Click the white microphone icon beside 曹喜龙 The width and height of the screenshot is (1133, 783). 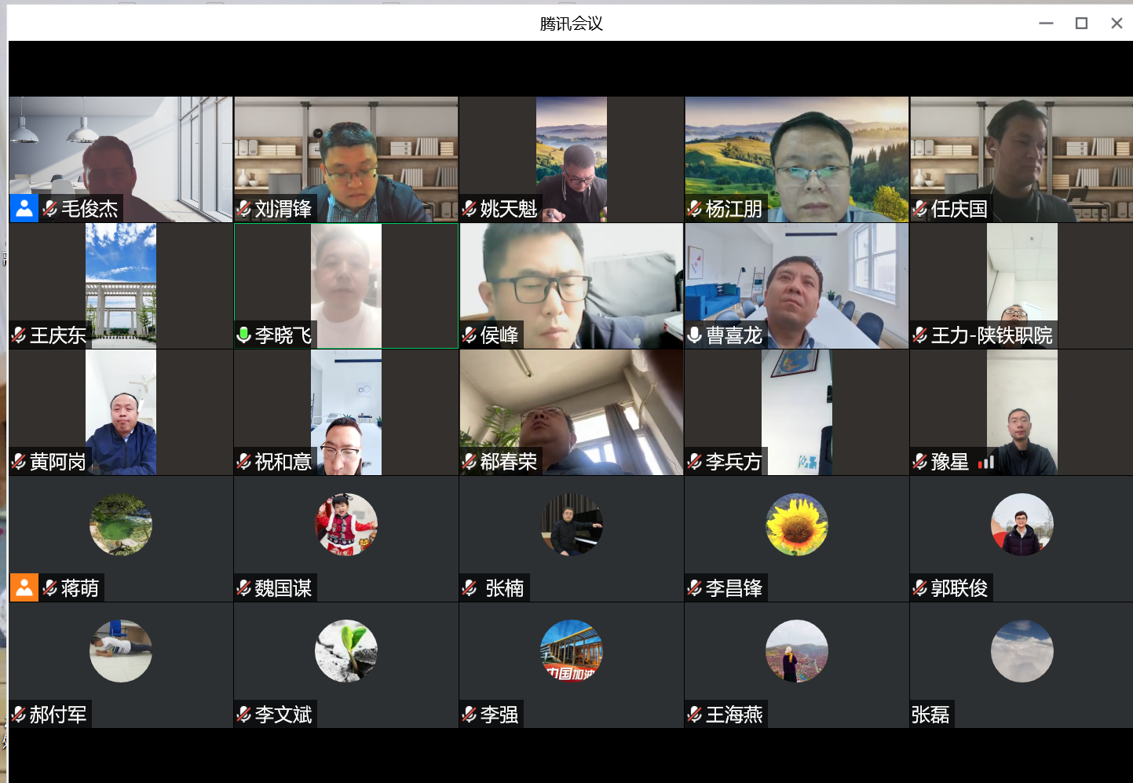pyautogui.click(x=695, y=335)
